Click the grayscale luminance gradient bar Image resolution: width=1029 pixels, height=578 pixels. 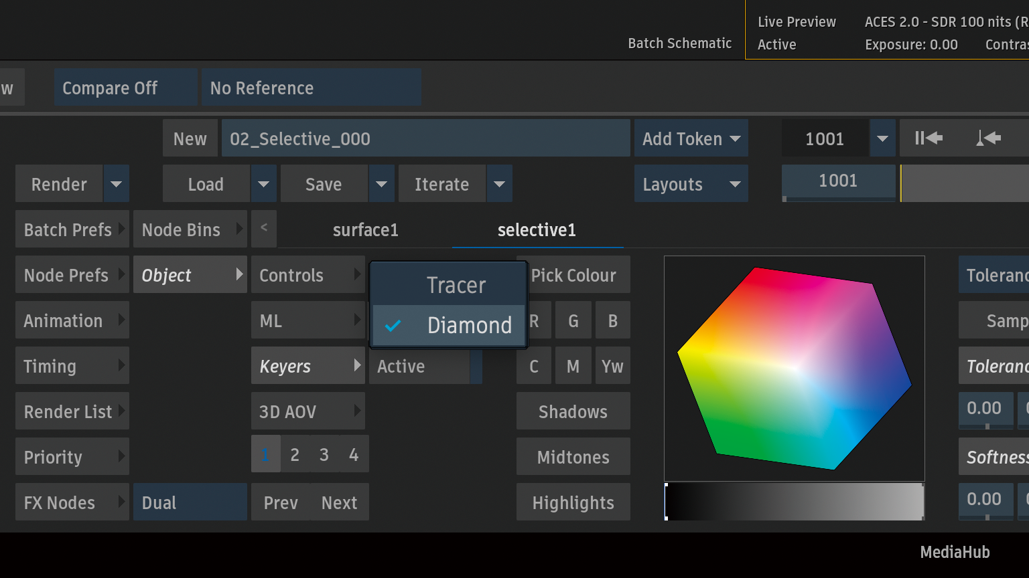(795, 502)
